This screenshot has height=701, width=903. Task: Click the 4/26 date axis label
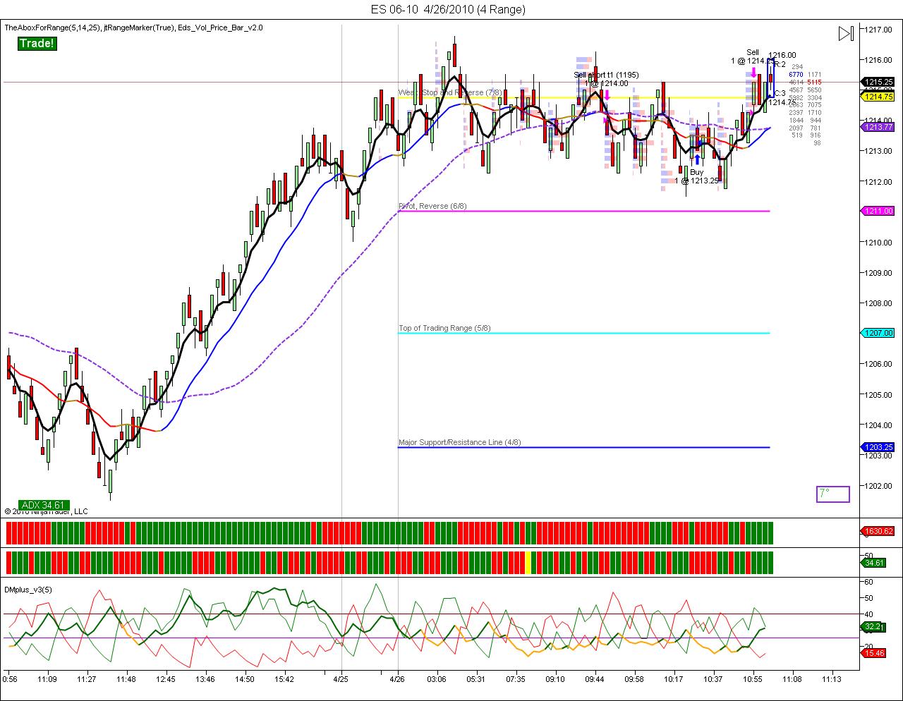click(397, 680)
